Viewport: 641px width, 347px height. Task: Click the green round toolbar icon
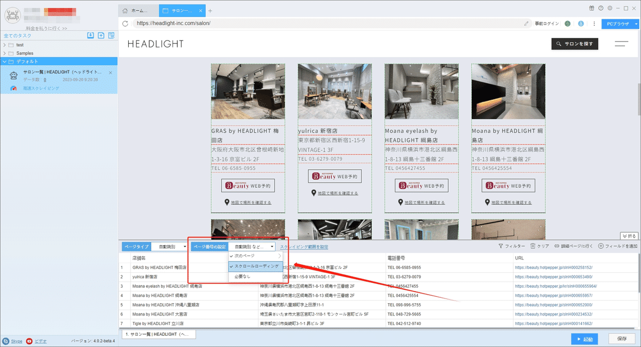(x=567, y=23)
